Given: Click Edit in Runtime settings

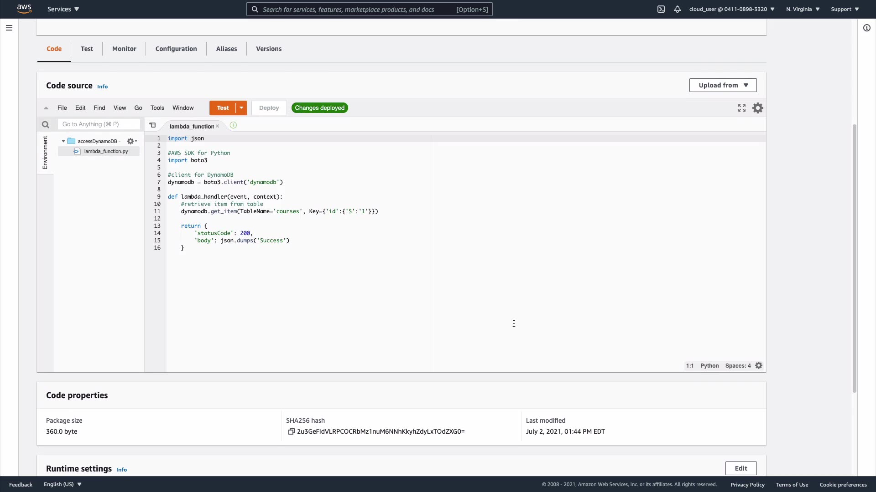Looking at the screenshot, I should coord(740,468).
